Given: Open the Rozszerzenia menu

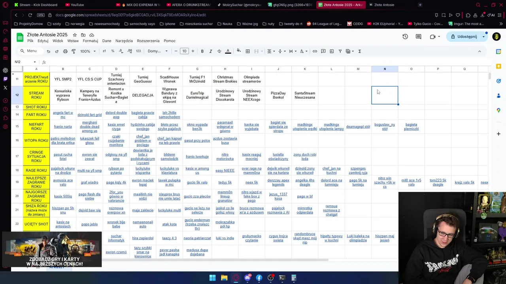Looking at the screenshot, I should (148, 41).
